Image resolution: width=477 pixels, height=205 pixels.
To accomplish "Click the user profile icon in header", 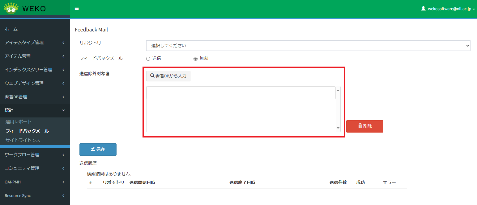I will (x=424, y=9).
